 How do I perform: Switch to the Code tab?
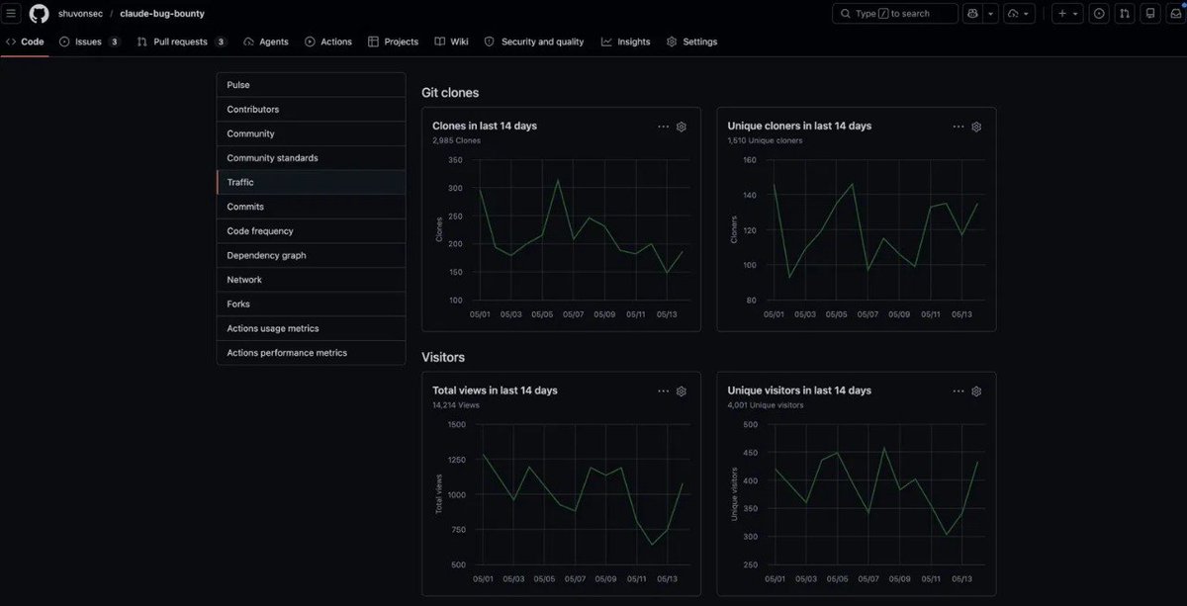25,42
